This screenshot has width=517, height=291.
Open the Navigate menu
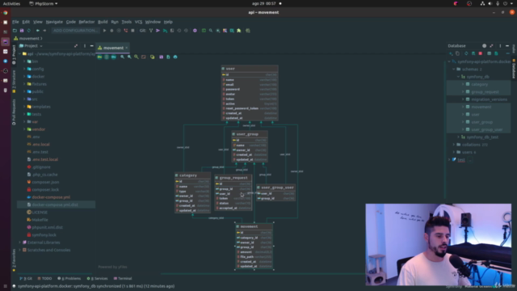(x=54, y=22)
